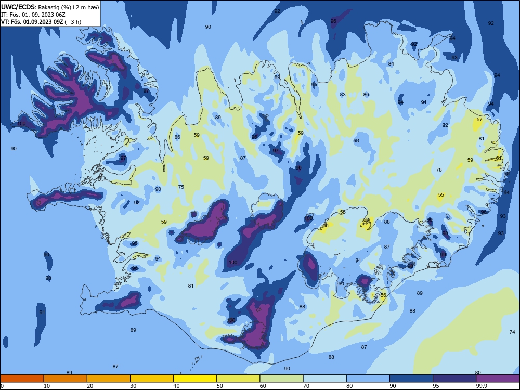Click the title 'UWC/ECDS: Rakastig (%) í 2 m hæð'

pyautogui.click(x=50, y=7)
